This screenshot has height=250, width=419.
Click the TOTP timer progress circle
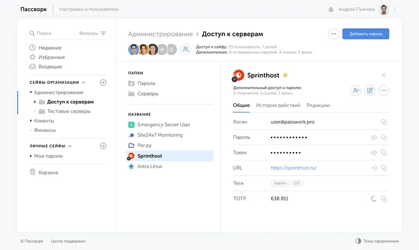click(x=374, y=199)
